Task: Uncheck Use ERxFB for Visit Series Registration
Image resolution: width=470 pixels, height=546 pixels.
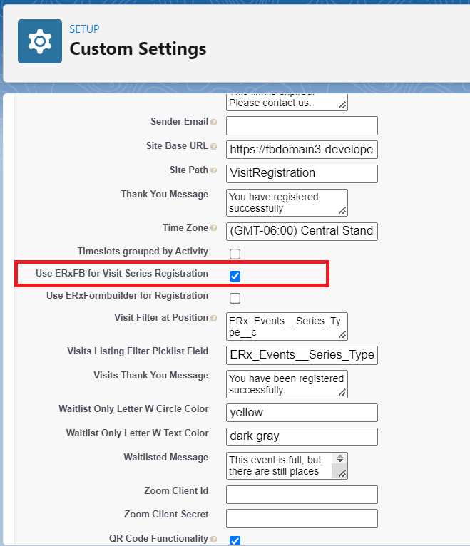Action: coord(235,276)
